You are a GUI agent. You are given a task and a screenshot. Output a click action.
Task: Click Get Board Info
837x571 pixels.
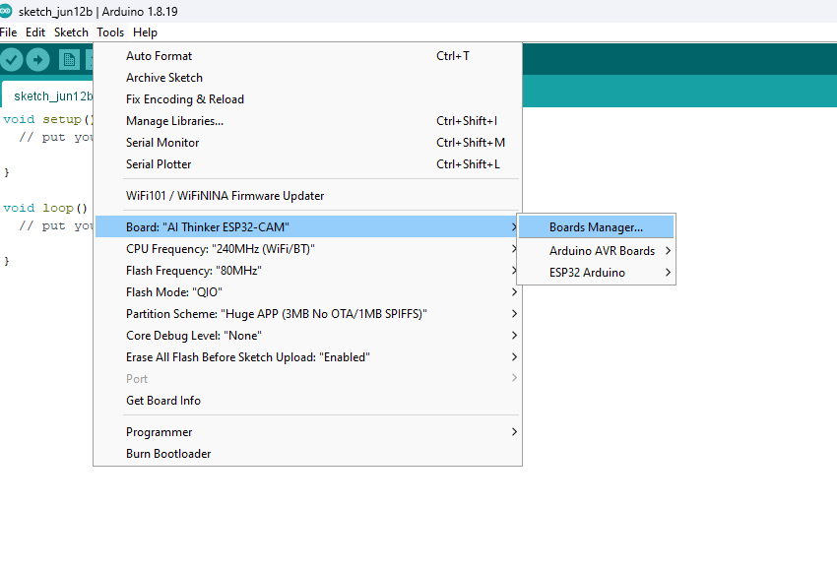[x=307, y=401]
